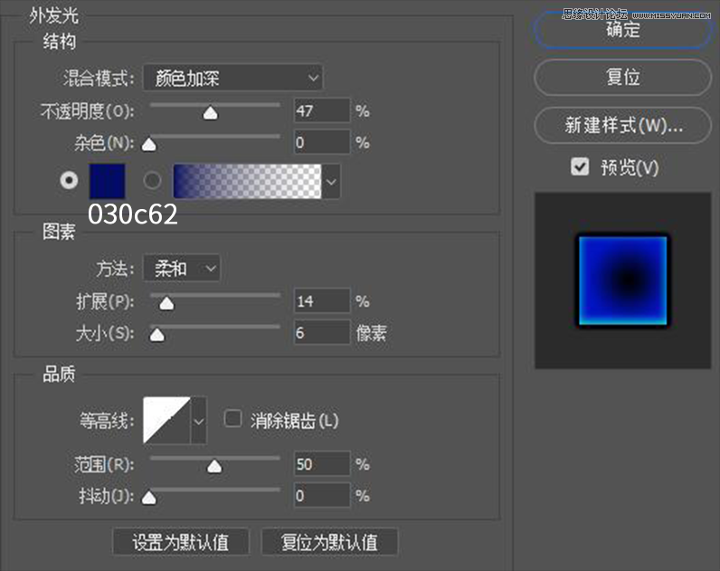Toggle the 预览(V) checkbox
Image resolution: width=720 pixels, height=571 pixels.
580,167
